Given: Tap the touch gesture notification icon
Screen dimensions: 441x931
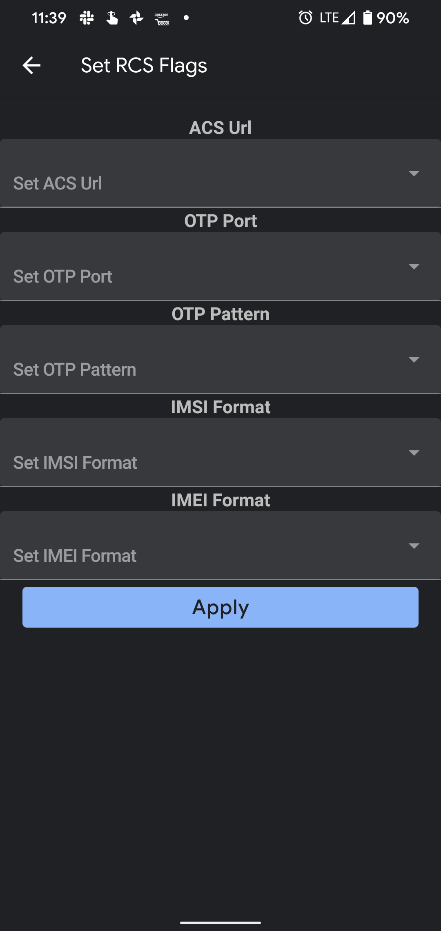Looking at the screenshot, I should [111, 18].
